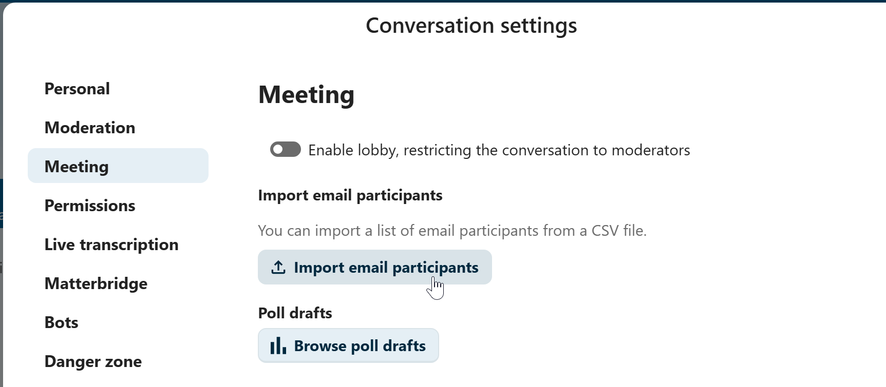Click the "Enable lobby, restricting the conversation" label
This screenshot has height=387, width=886.
(x=498, y=150)
